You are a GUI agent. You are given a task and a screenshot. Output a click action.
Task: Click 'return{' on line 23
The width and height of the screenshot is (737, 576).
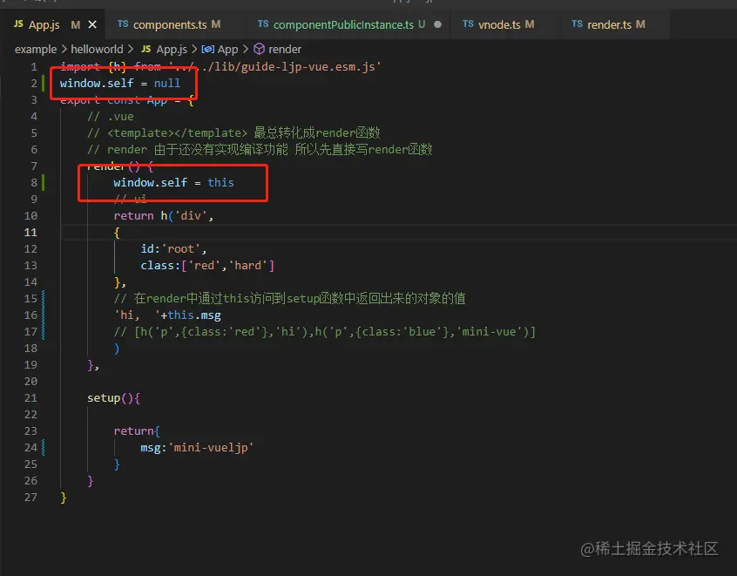(137, 431)
